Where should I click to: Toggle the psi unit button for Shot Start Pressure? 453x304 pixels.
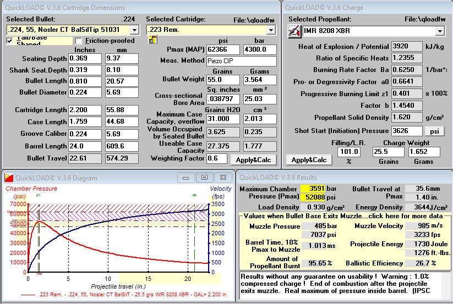pos(432,131)
